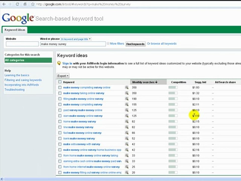The image size is (241, 181).
Task: Click the browser forward arrow
Action: [10, 4]
